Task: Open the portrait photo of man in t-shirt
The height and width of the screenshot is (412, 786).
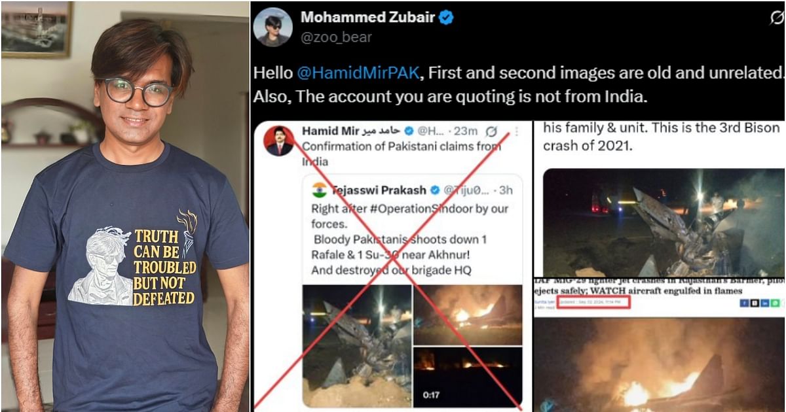Action: pyautogui.click(x=124, y=206)
